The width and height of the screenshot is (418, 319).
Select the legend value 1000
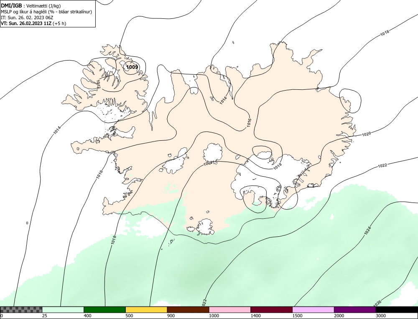point(214,316)
